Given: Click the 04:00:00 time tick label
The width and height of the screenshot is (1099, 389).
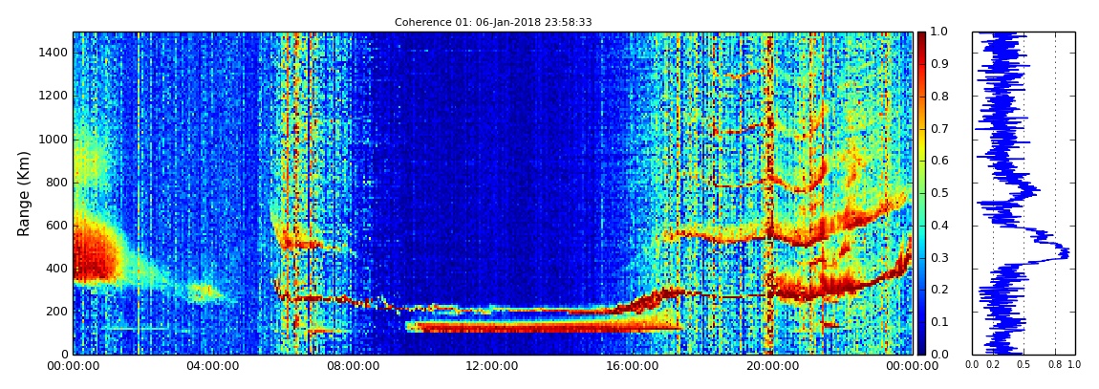Looking at the screenshot, I should tap(212, 367).
